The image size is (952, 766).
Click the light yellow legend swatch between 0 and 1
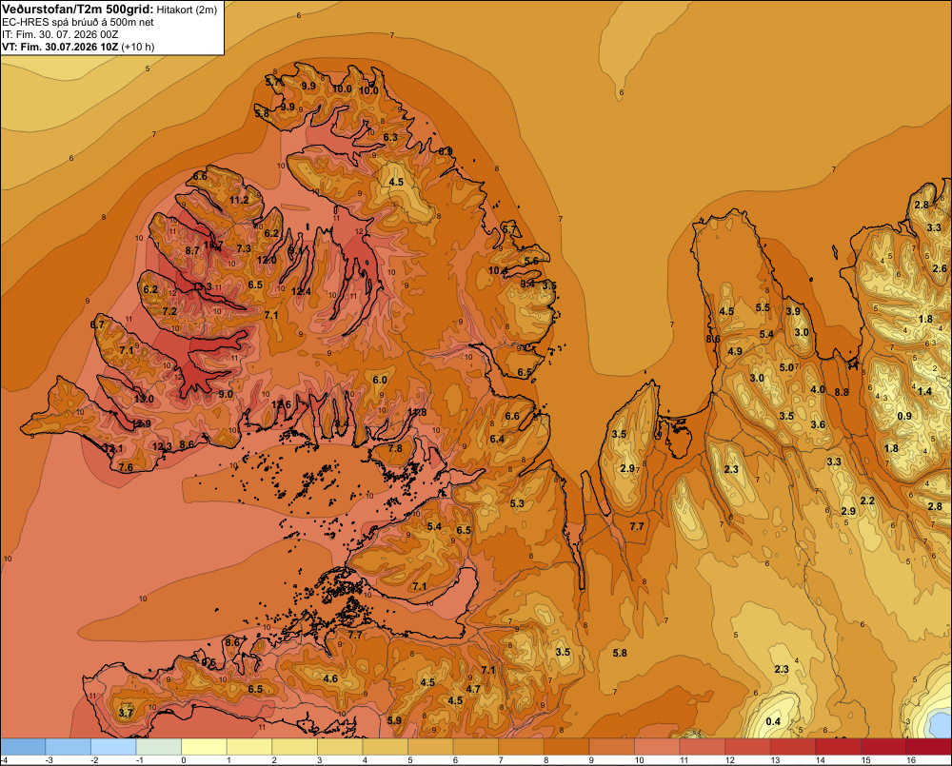point(204,747)
